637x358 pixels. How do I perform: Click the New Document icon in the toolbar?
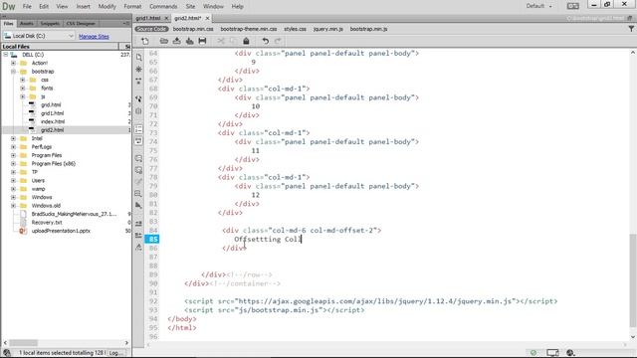[x=145, y=41]
